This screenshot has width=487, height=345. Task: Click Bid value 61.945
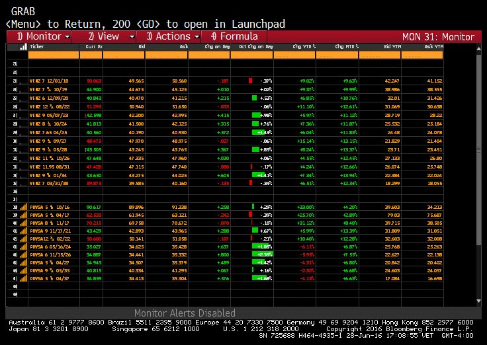coord(136,215)
